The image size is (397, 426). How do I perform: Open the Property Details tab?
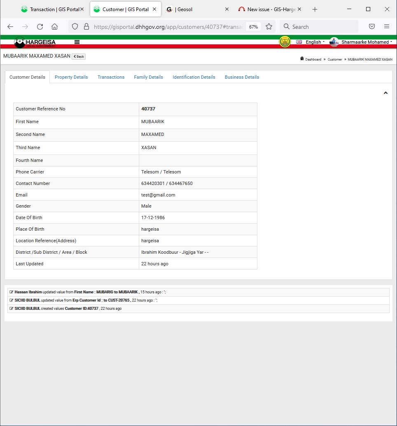71,77
